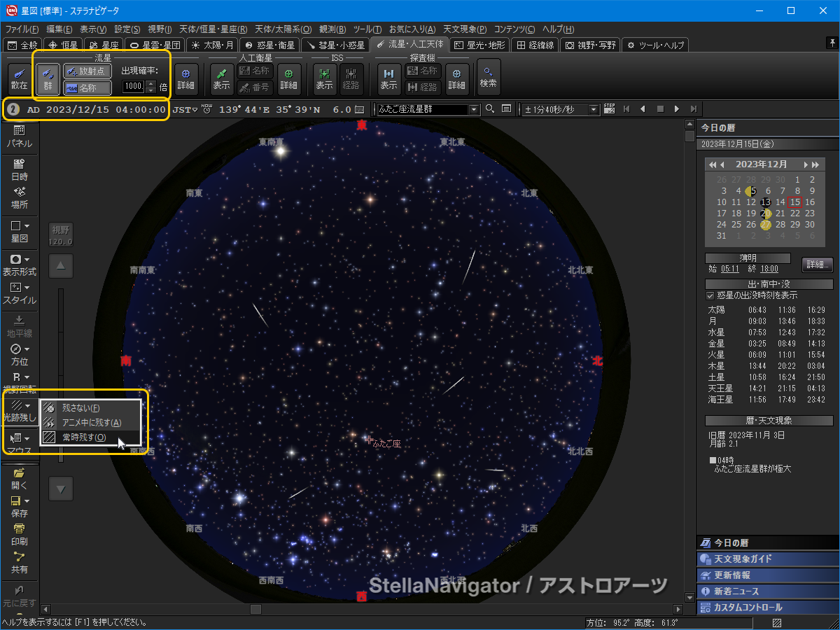
Task: Toggle artificial satellite 表示 button
Action: (x=222, y=78)
